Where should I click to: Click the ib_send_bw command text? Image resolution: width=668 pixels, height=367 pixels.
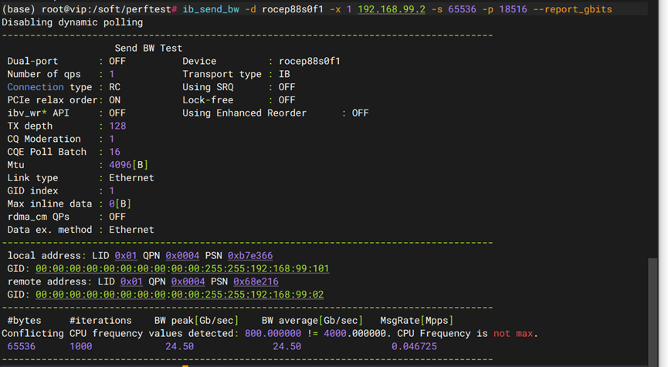(210, 9)
